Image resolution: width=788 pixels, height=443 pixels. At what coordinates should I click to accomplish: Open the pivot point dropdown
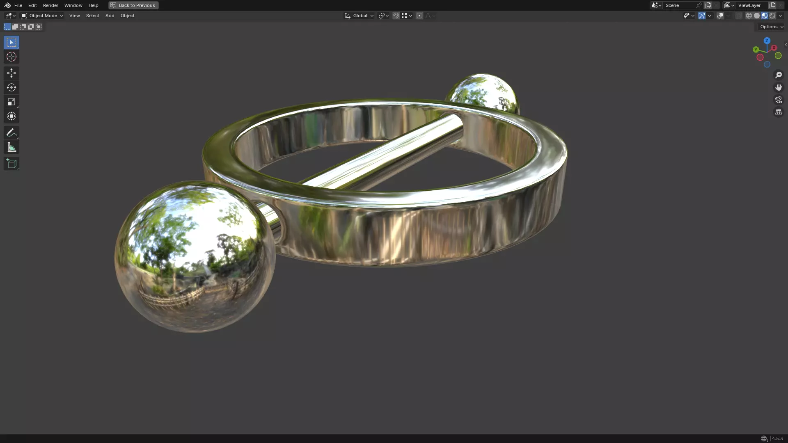click(x=383, y=16)
